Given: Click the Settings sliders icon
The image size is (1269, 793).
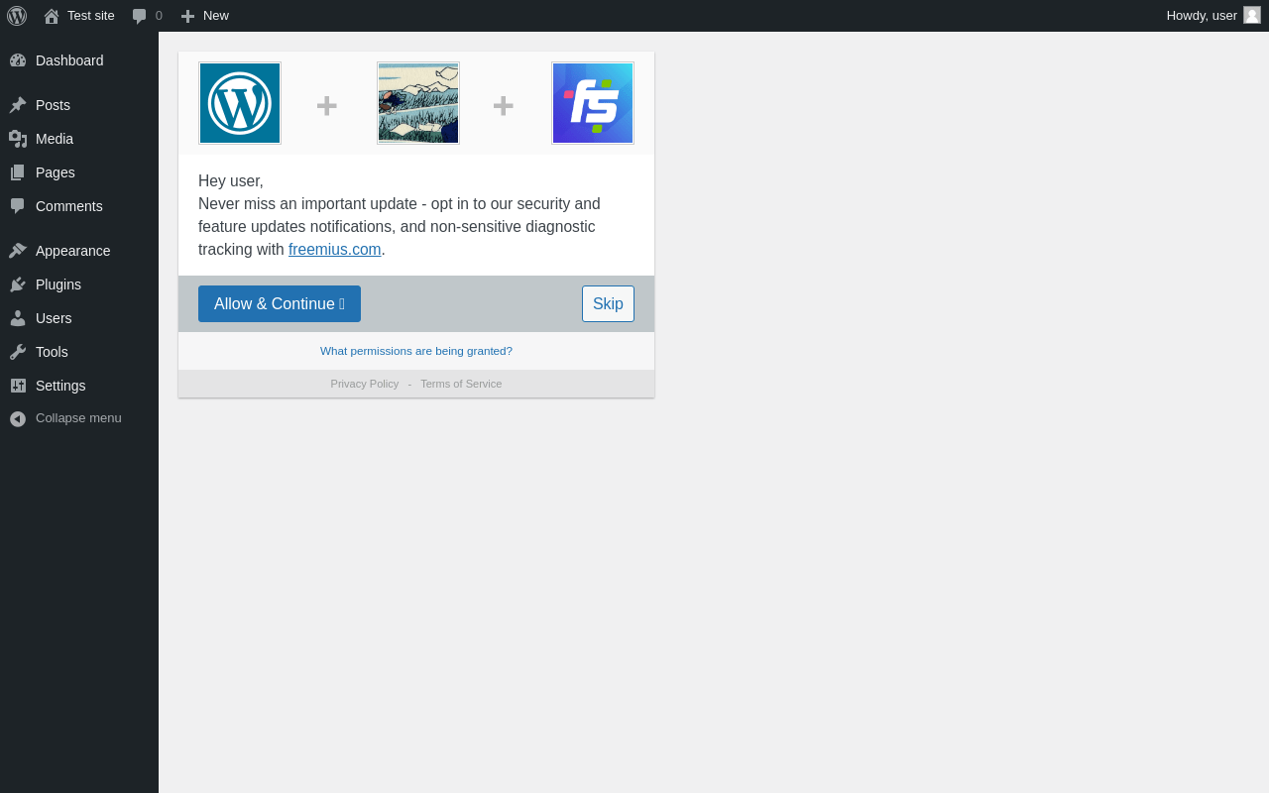Looking at the screenshot, I should (x=18, y=386).
